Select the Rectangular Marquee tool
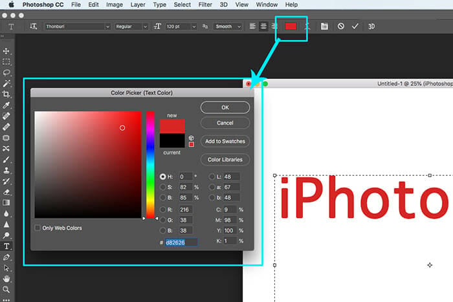This screenshot has width=453, height=302. click(x=6, y=62)
